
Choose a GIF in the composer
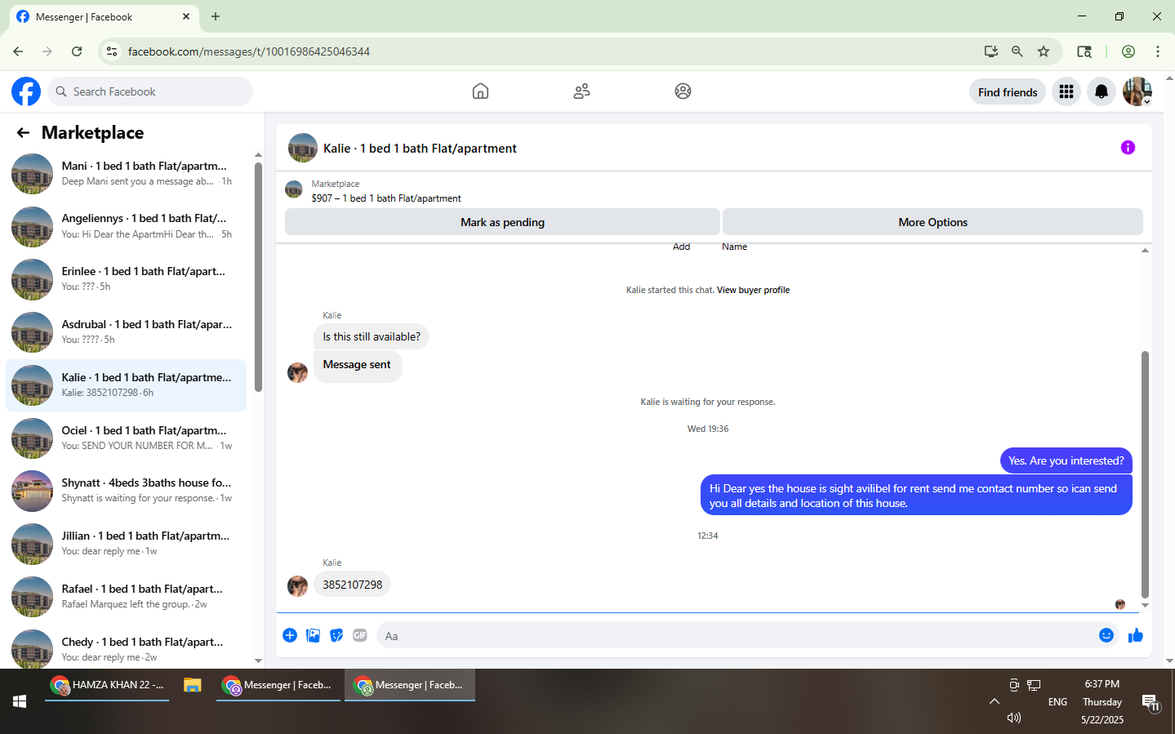(360, 635)
